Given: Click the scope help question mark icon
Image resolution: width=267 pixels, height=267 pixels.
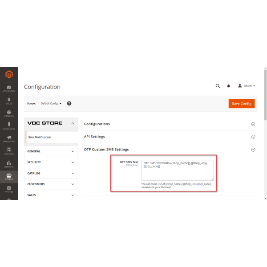Looking at the screenshot, I should 69,103.
